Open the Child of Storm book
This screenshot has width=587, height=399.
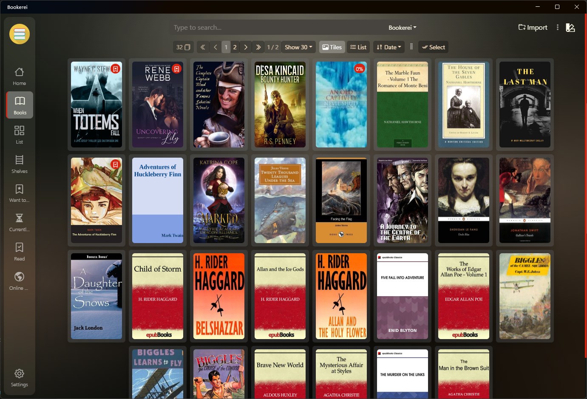pos(158,296)
